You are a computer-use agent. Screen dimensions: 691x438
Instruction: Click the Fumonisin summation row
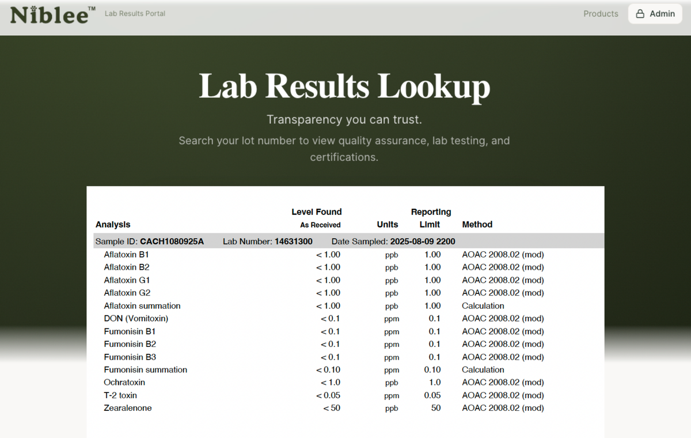tap(145, 370)
